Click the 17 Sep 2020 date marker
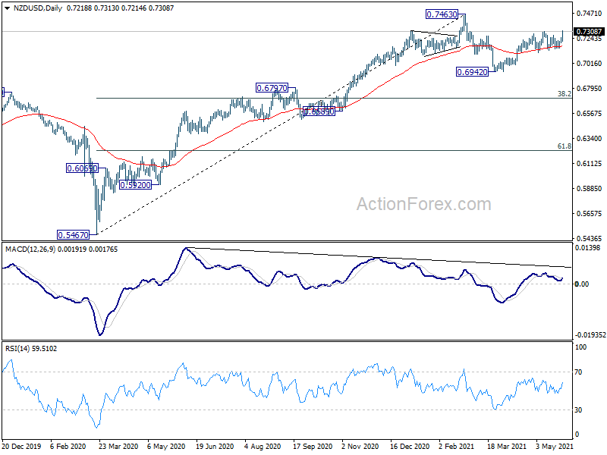The image size is (607, 455). click(x=313, y=446)
